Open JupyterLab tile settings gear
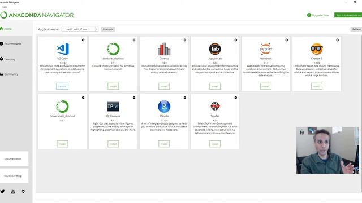 coord(236,40)
